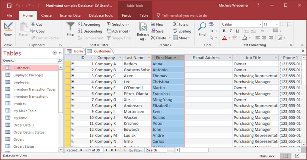
Task: Click the search magnifier in Tables pane
Action: [x=60, y=61]
